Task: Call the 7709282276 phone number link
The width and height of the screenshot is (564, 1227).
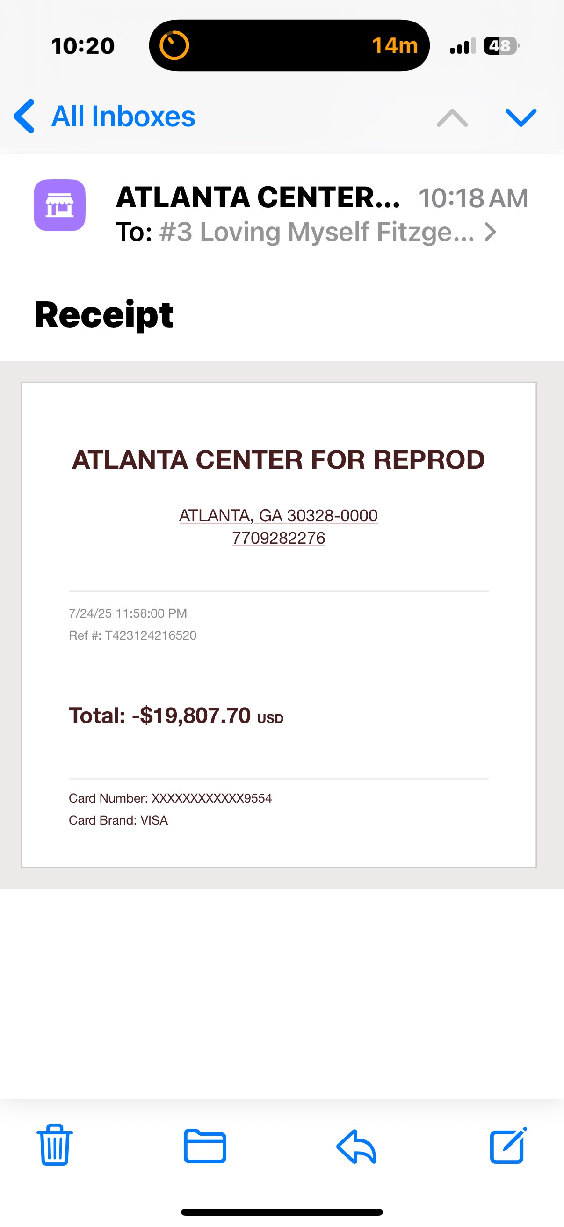Action: pyautogui.click(x=278, y=538)
